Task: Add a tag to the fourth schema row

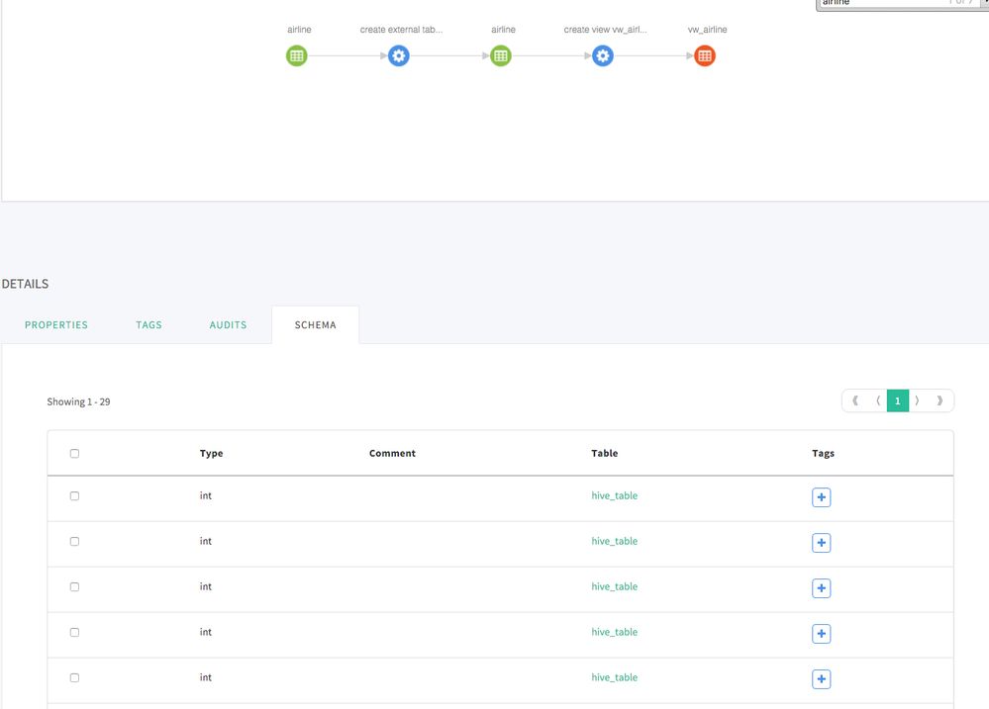Action: coord(822,634)
